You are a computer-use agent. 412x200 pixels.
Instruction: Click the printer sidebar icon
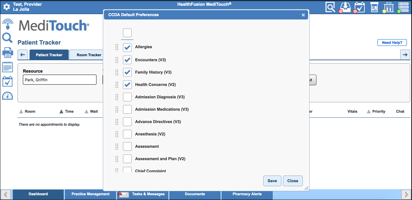click(7, 53)
